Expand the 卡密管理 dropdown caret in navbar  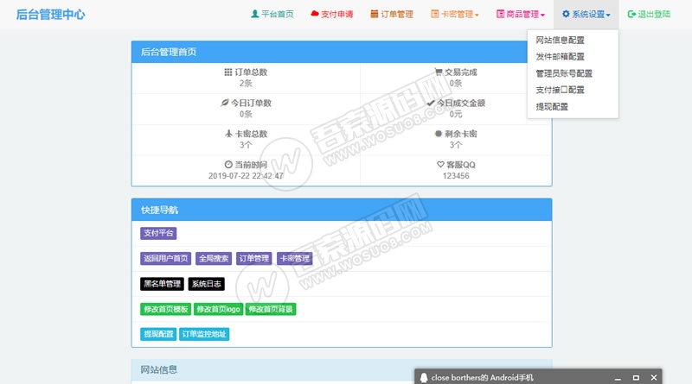tap(477, 16)
